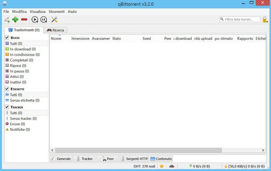Sort by the Stato column header
271x171 pixels.
121,39
